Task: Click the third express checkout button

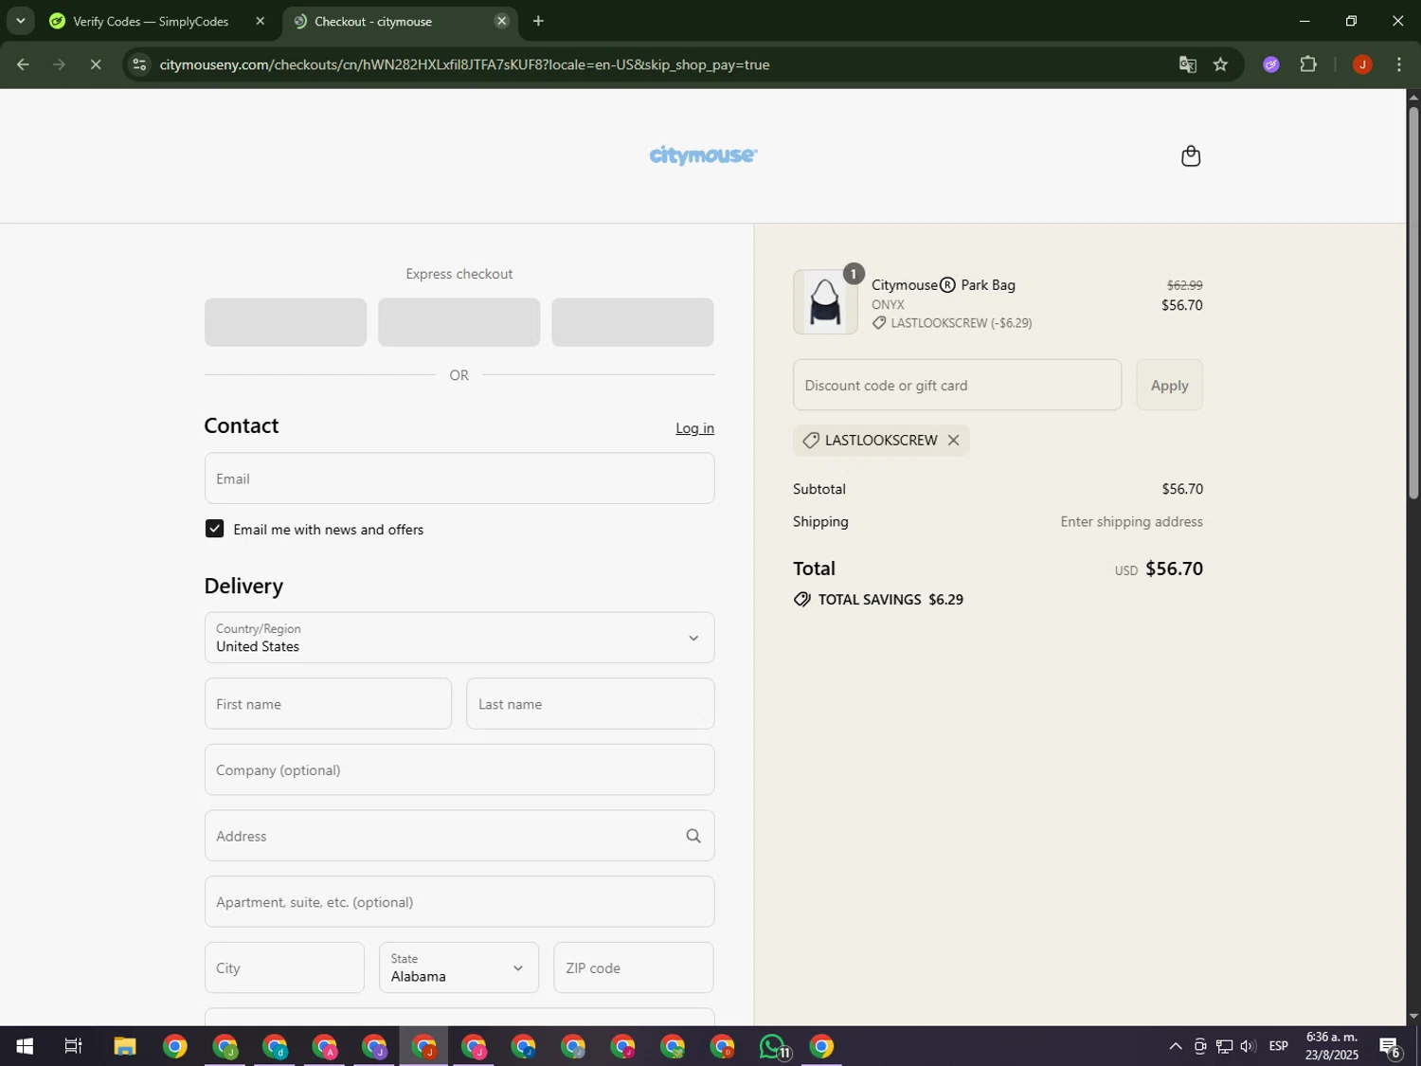Action: coord(633,322)
